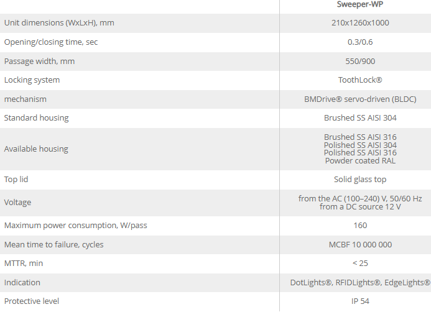Select Maximum power consumption label

(75, 225)
